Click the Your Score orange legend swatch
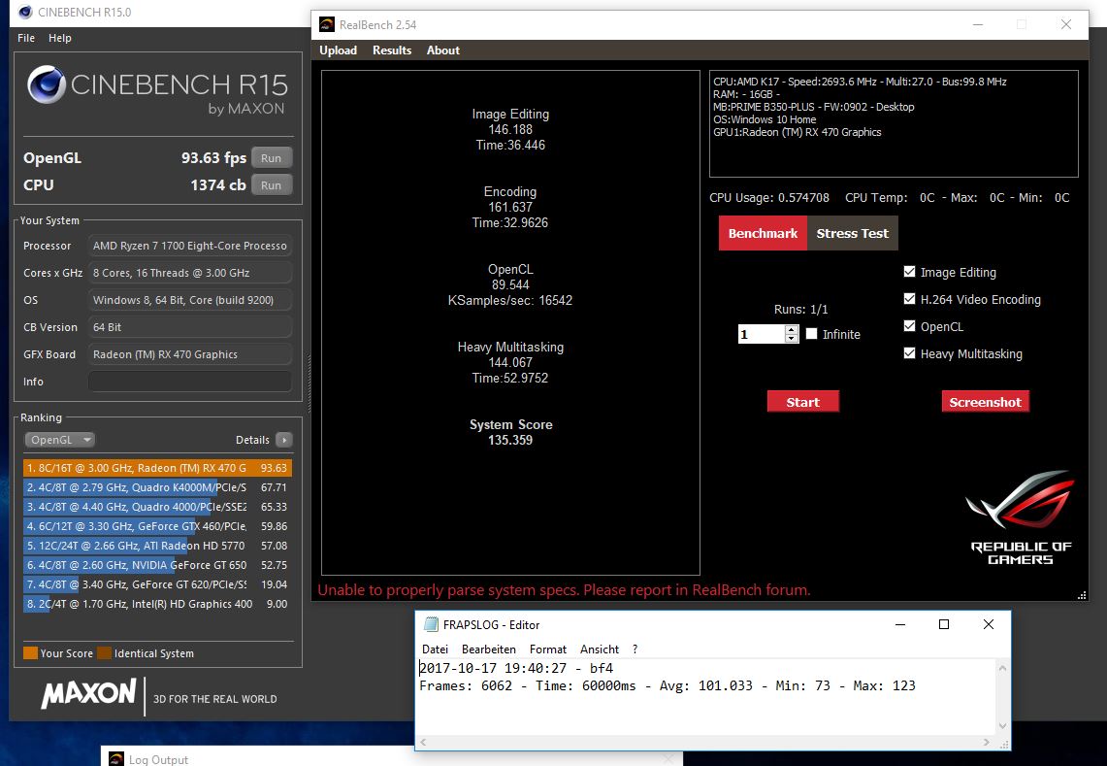This screenshot has width=1107, height=766. coord(30,653)
